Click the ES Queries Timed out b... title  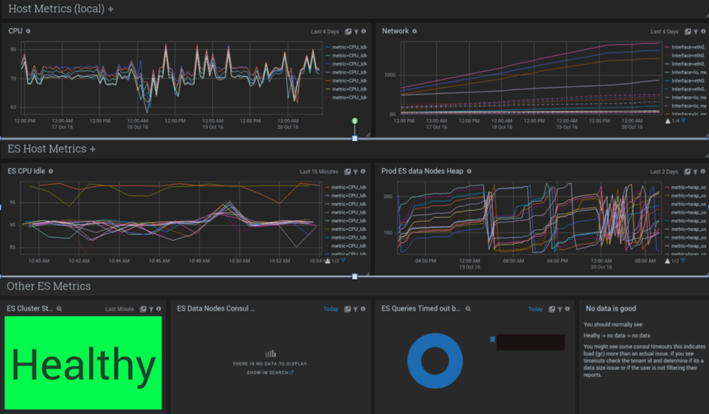click(421, 309)
